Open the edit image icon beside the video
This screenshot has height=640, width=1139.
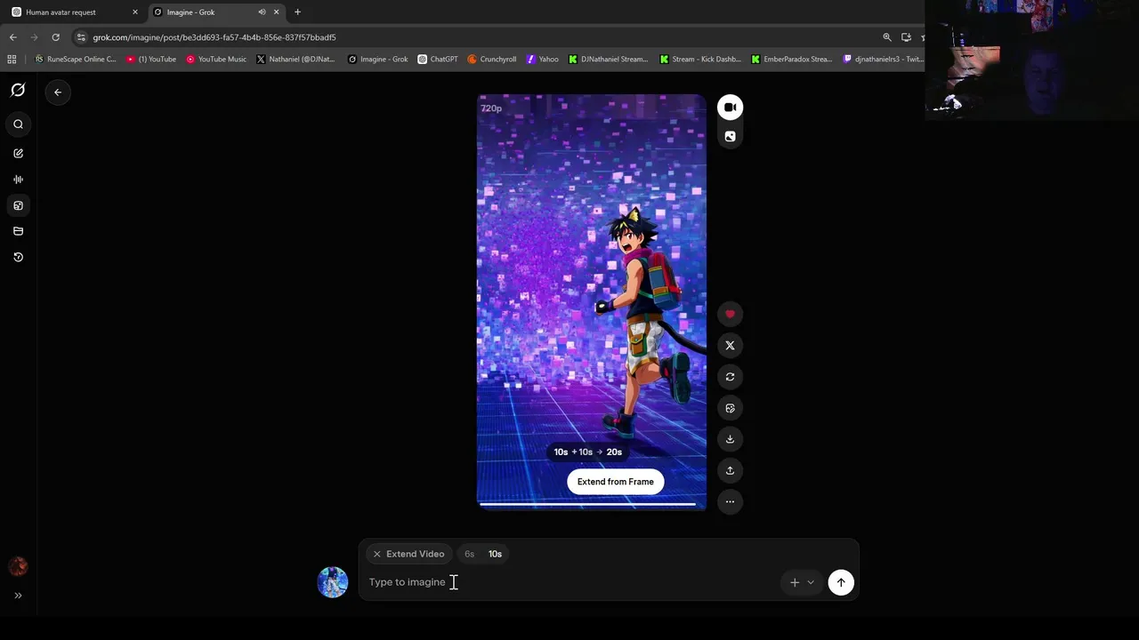[730, 408]
